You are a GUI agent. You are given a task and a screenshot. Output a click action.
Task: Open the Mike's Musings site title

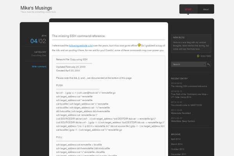[36, 8]
